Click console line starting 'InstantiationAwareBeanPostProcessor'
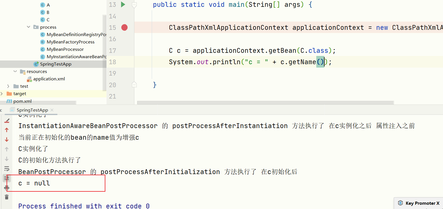This screenshot has height=209, width=443. pos(217,126)
